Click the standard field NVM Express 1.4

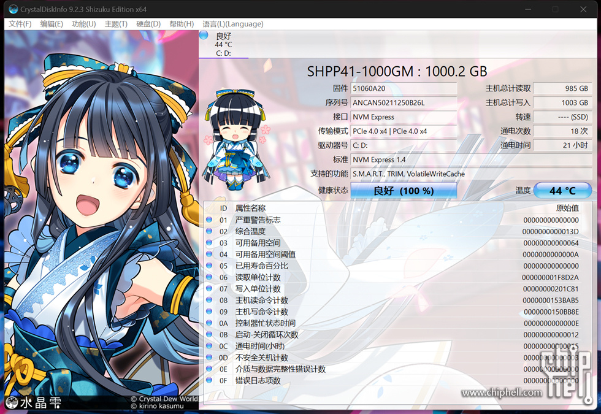click(x=471, y=159)
